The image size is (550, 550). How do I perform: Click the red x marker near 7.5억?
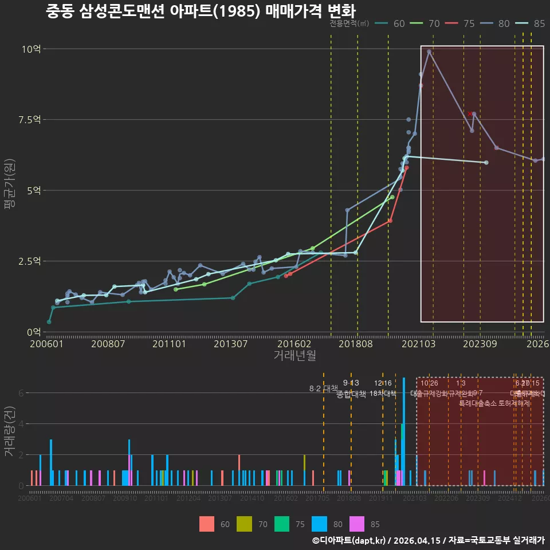coord(470,113)
